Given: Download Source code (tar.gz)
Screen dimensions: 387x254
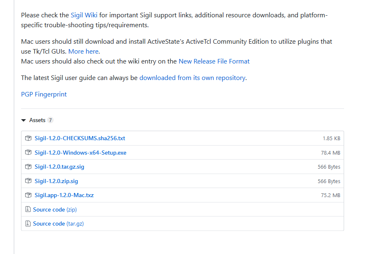Looking at the screenshot, I should [x=58, y=223].
